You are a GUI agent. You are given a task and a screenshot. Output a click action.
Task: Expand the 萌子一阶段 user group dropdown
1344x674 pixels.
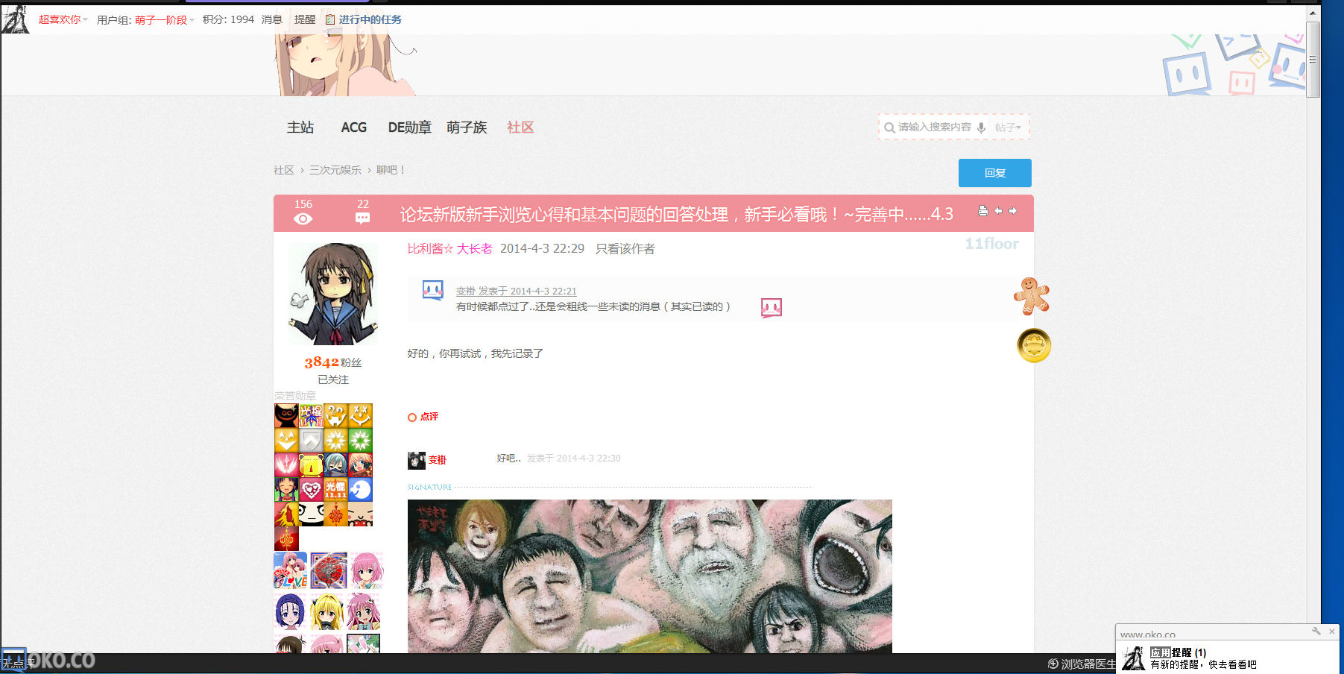coord(165,20)
